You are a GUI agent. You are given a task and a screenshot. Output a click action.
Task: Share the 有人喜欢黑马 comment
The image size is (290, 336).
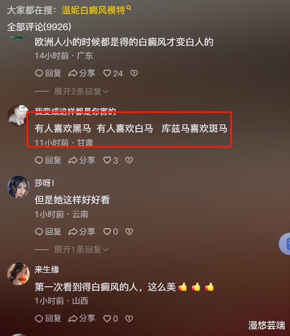point(82,160)
